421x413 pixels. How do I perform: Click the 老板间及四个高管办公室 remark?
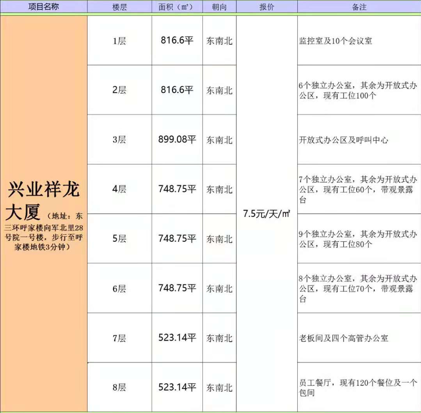[x=359, y=338]
